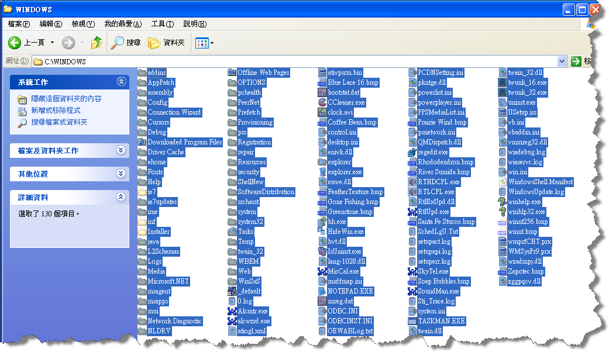Click the Rhododendron.bmp file name

click(x=446, y=162)
